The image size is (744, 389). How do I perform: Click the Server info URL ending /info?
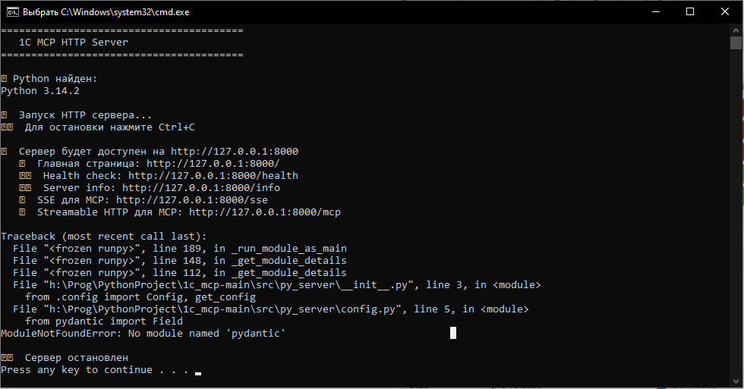point(200,188)
